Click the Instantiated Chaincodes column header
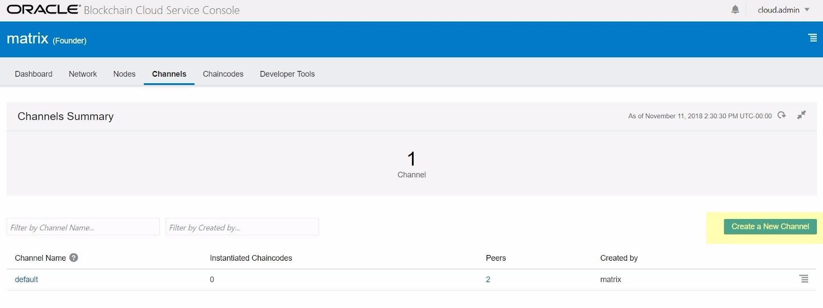 251,258
